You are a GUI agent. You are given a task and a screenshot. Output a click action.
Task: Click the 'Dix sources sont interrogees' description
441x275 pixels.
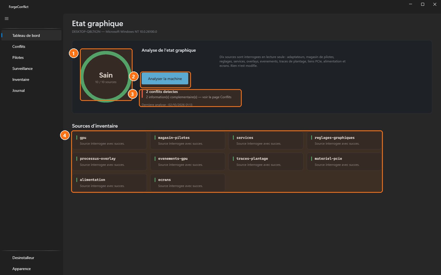click(x=283, y=61)
